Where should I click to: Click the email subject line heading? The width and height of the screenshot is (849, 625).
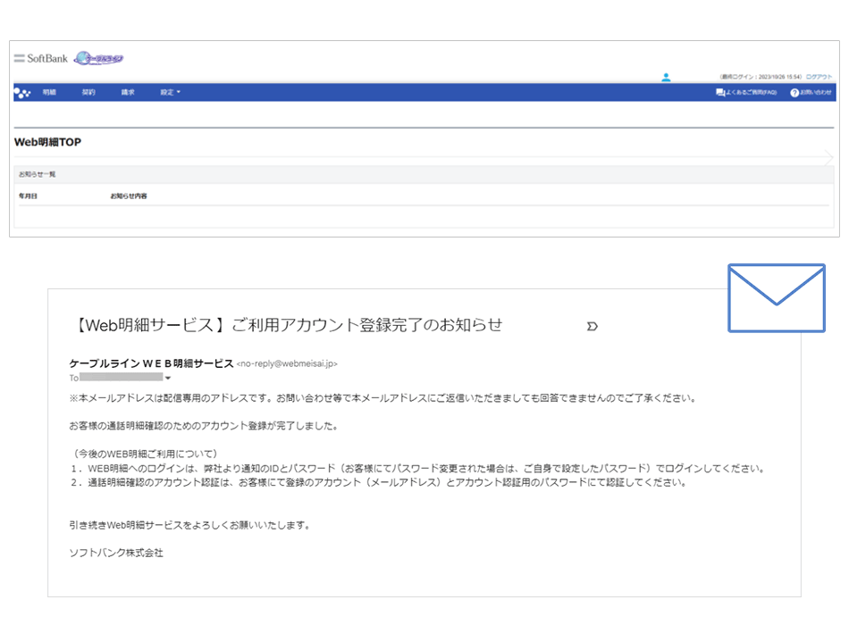286,326
